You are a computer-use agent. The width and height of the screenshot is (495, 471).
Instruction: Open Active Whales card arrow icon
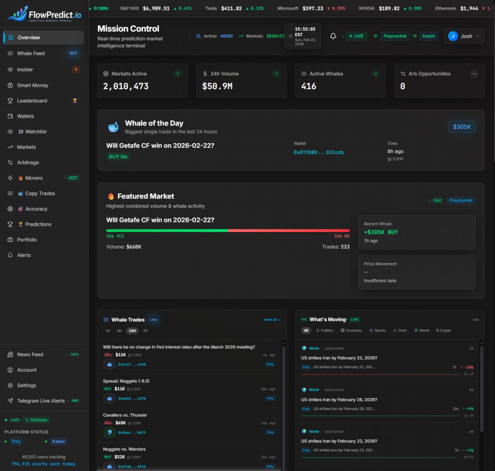pyautogui.click(x=376, y=73)
